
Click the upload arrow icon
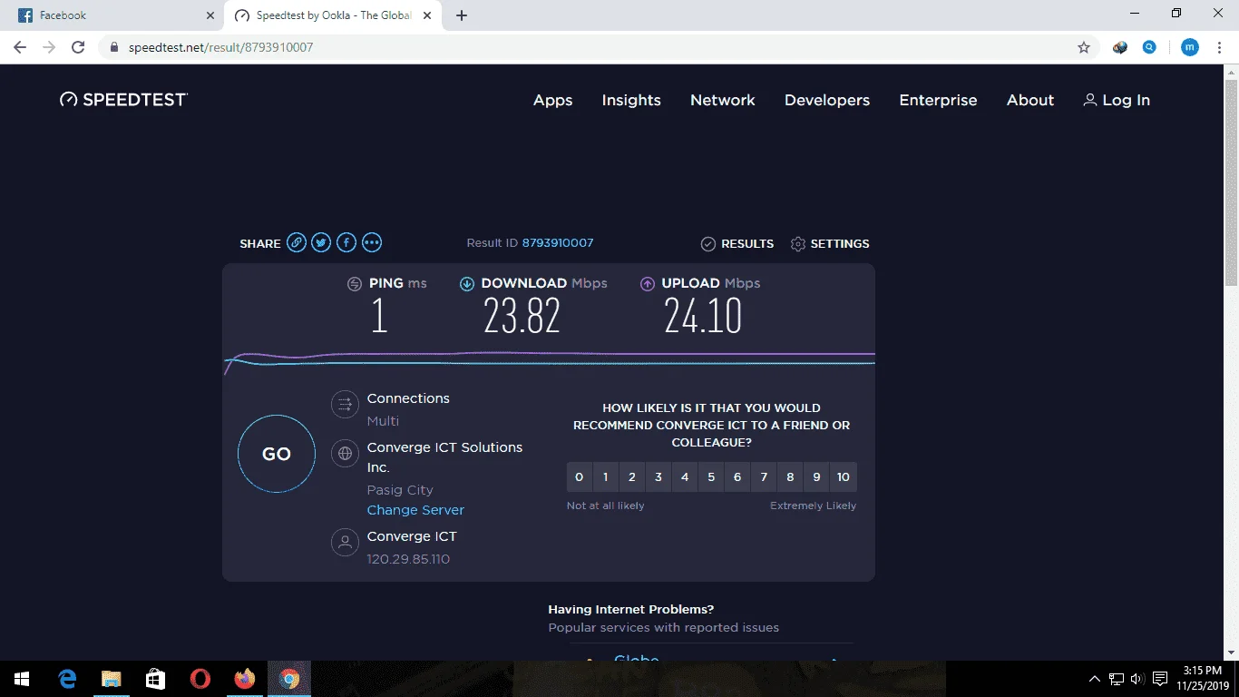pos(648,284)
